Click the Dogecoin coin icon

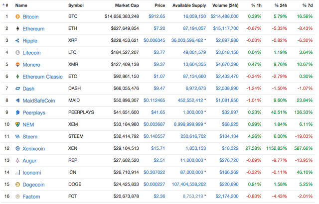[18, 185]
